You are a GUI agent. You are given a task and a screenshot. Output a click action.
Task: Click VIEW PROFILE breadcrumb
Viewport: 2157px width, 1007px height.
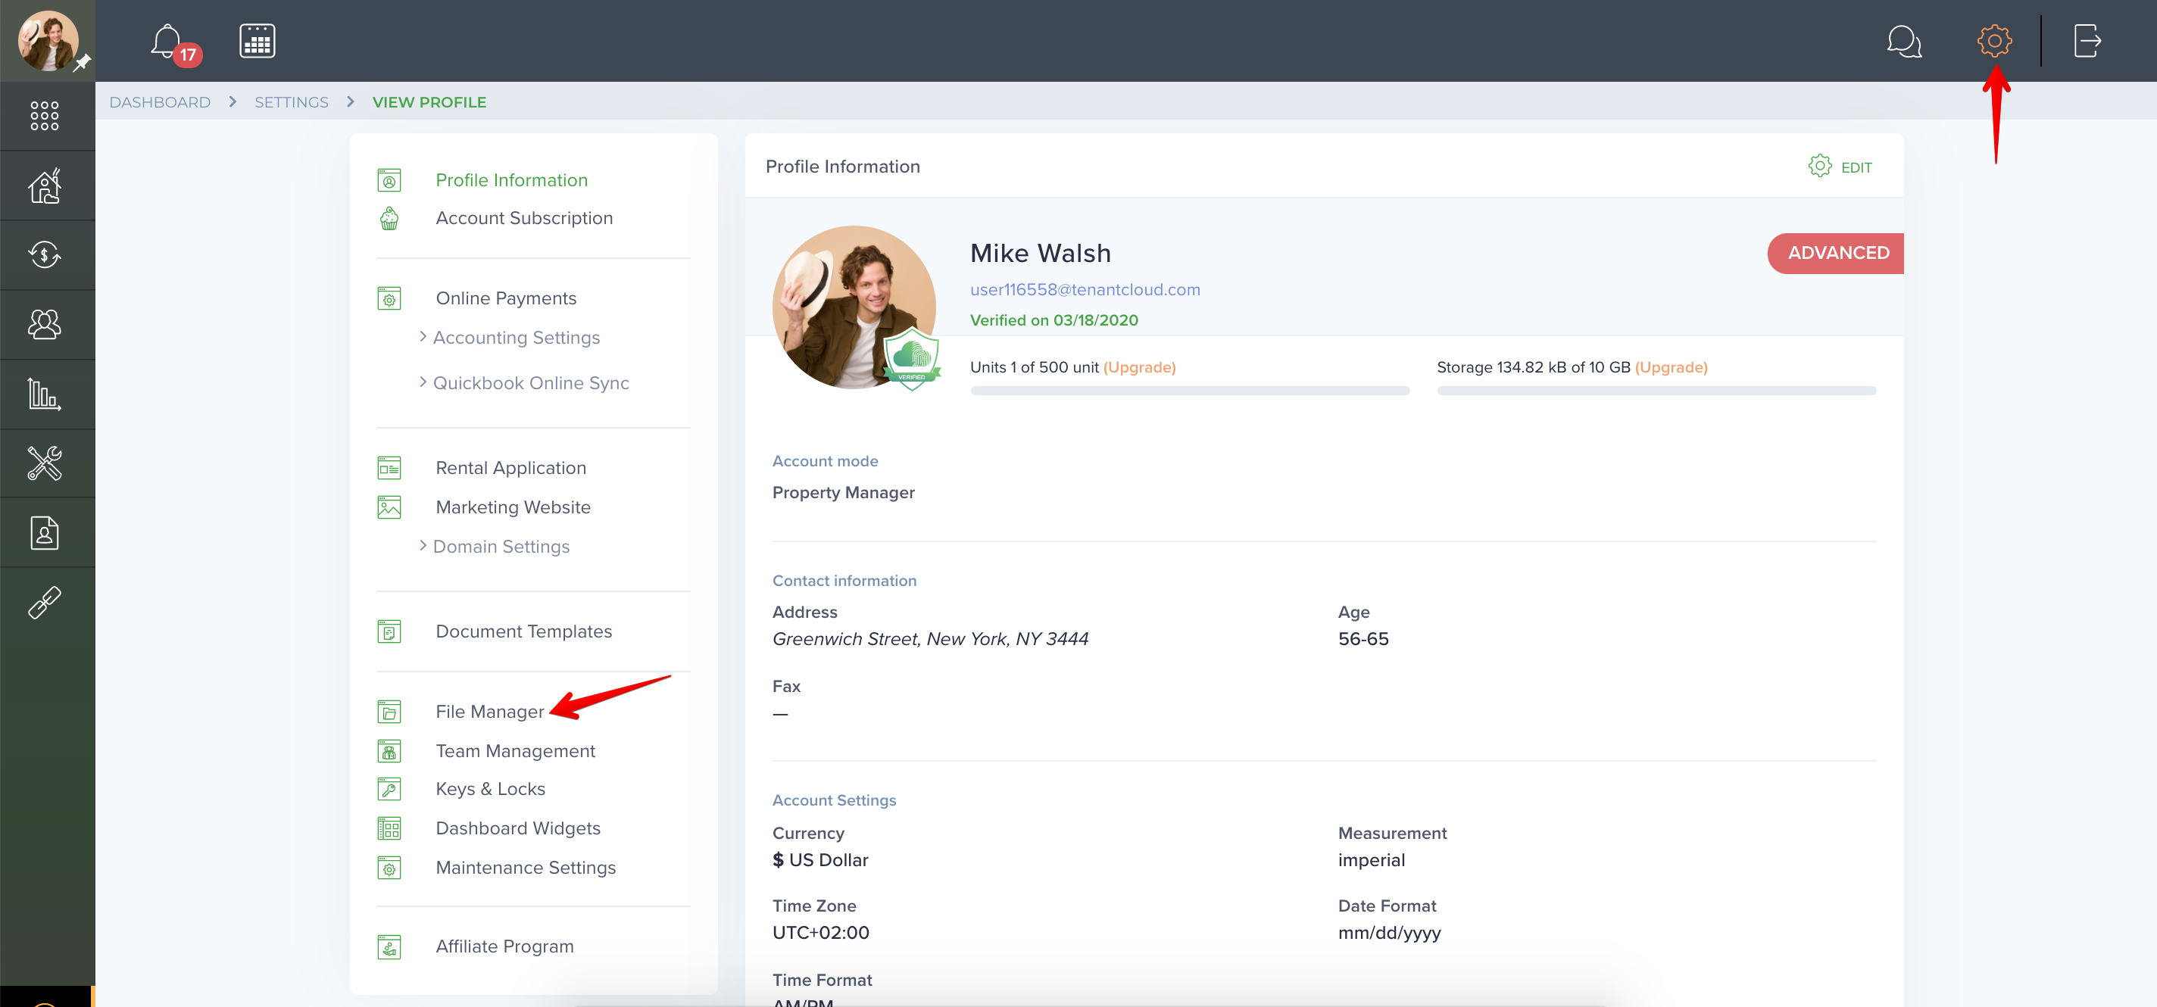tap(429, 102)
